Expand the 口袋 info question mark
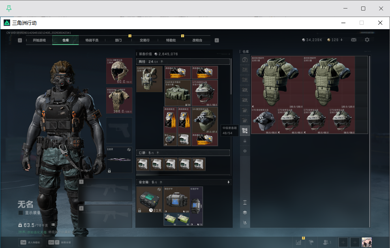390x248 pixels. click(x=157, y=153)
